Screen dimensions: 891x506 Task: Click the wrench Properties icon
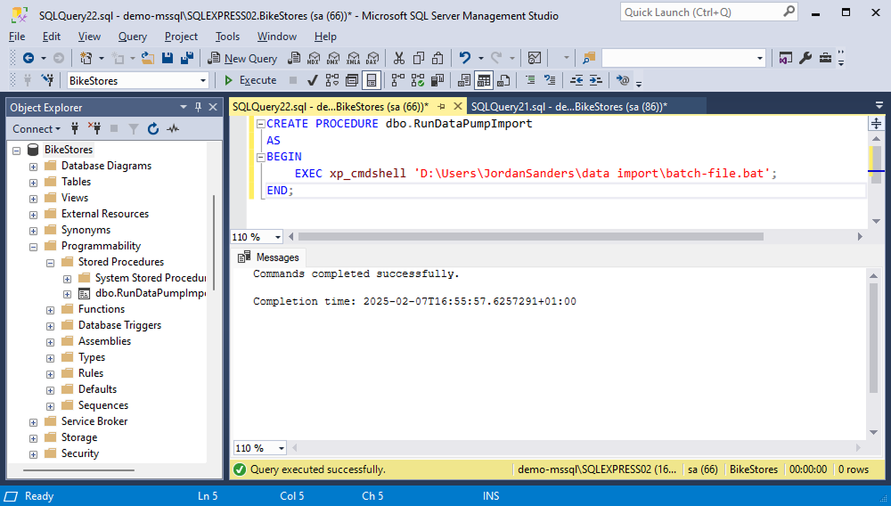click(805, 58)
